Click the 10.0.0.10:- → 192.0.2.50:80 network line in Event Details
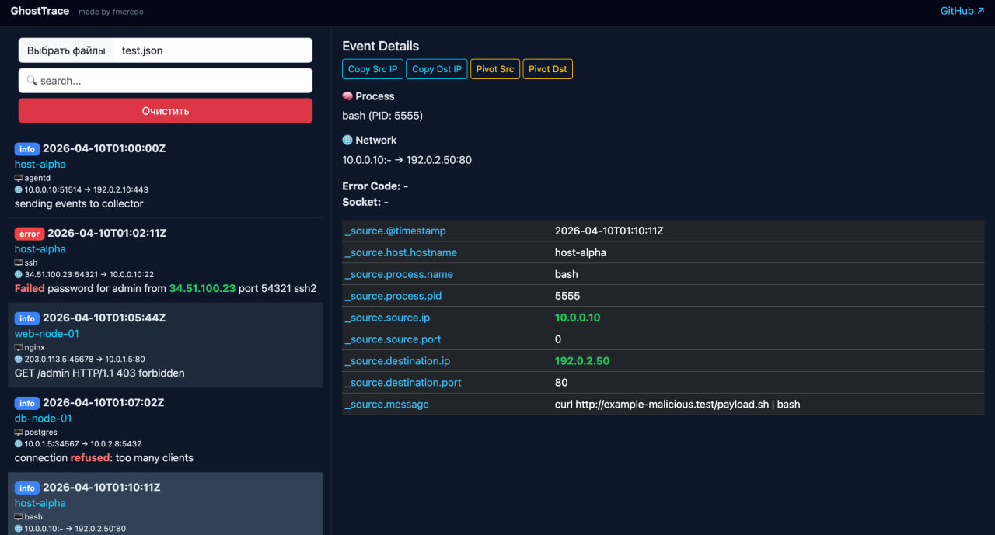The image size is (995, 535). pyautogui.click(x=407, y=160)
